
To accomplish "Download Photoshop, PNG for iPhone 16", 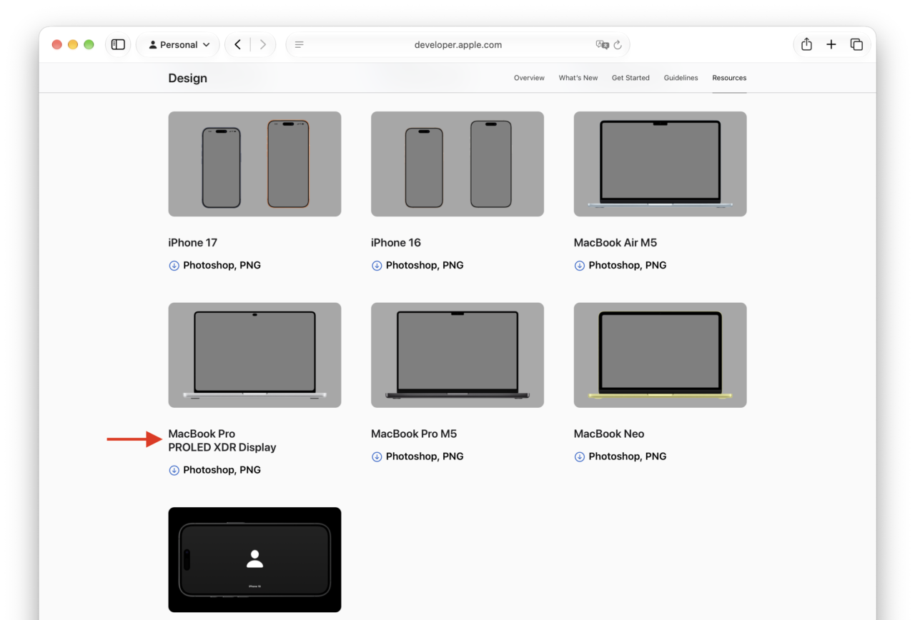I will pyautogui.click(x=425, y=266).
